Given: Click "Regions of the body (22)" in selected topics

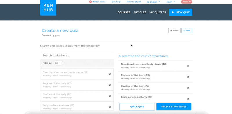Looking at the screenshot, I should 135,75.
